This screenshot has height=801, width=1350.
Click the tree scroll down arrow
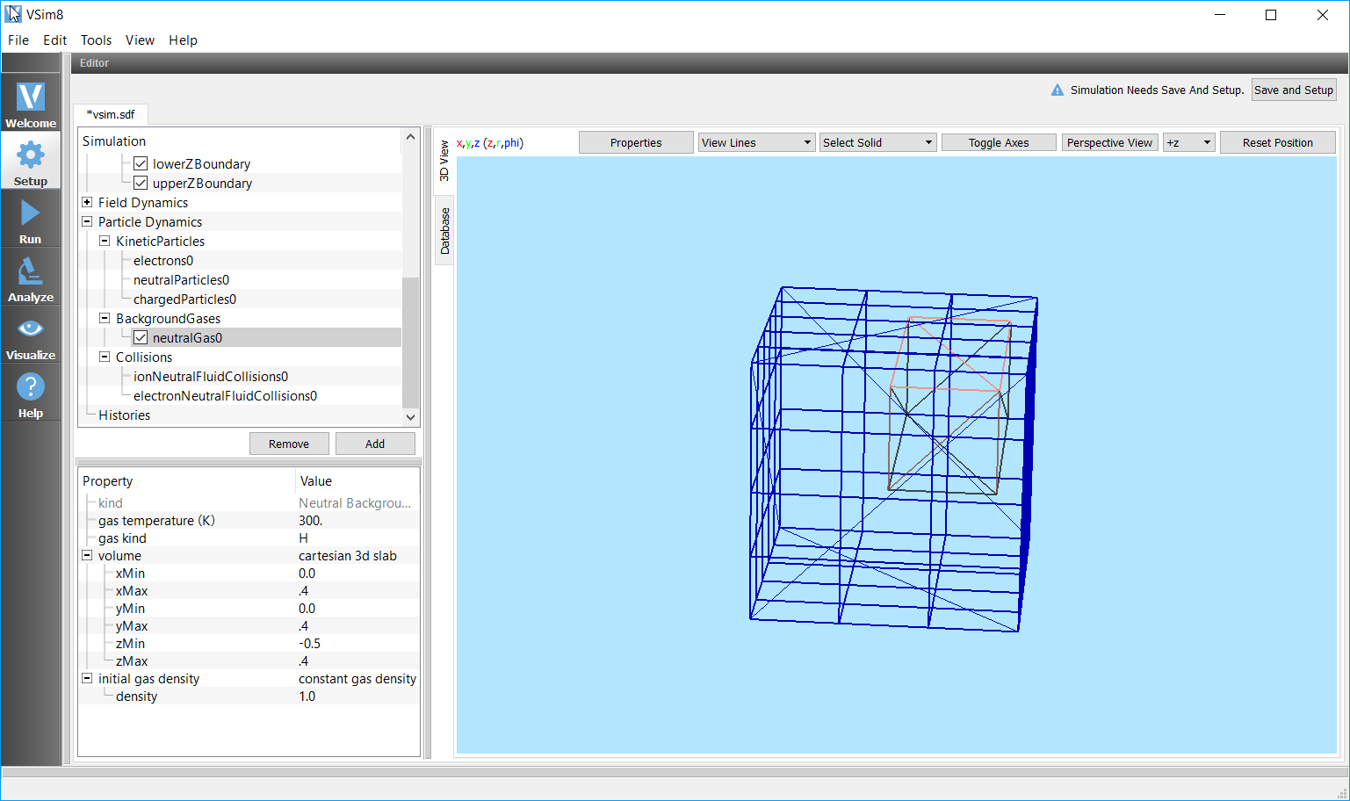pyautogui.click(x=410, y=417)
